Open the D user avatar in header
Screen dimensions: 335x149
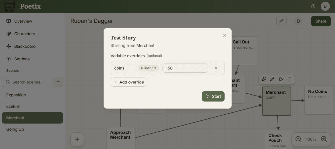325,6
